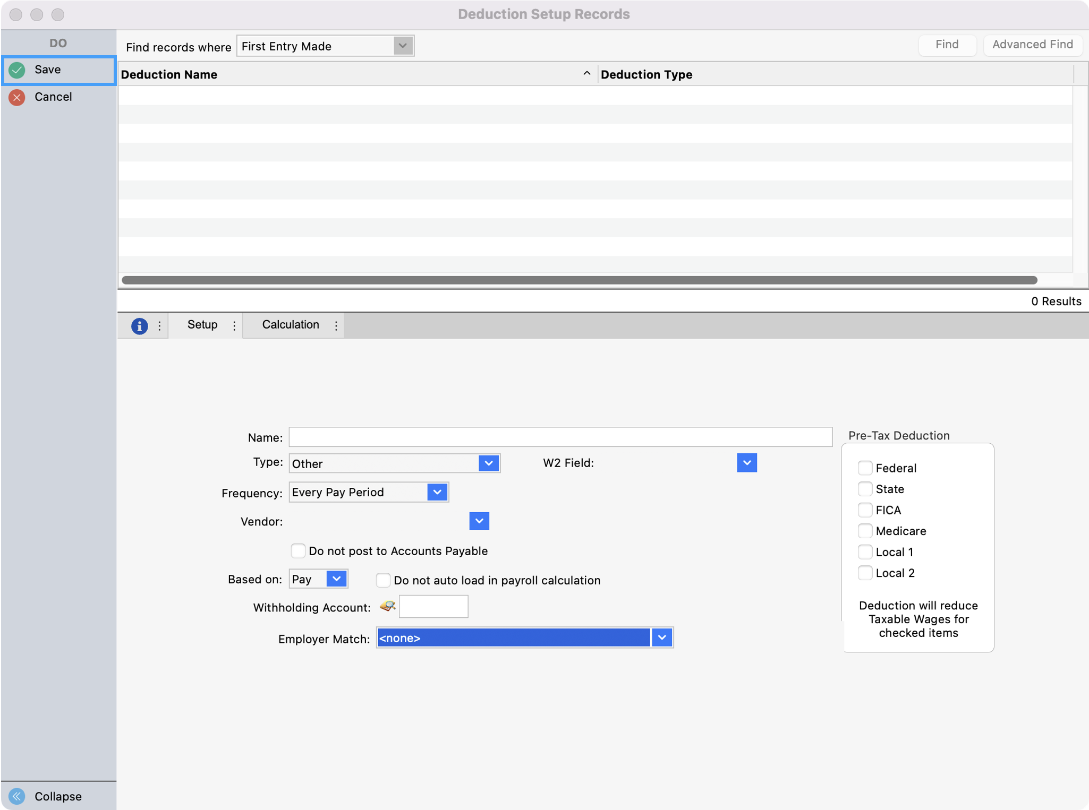This screenshot has width=1089, height=810.
Task: Expand the Frequency Every Pay Period dropdown
Action: pyautogui.click(x=437, y=492)
